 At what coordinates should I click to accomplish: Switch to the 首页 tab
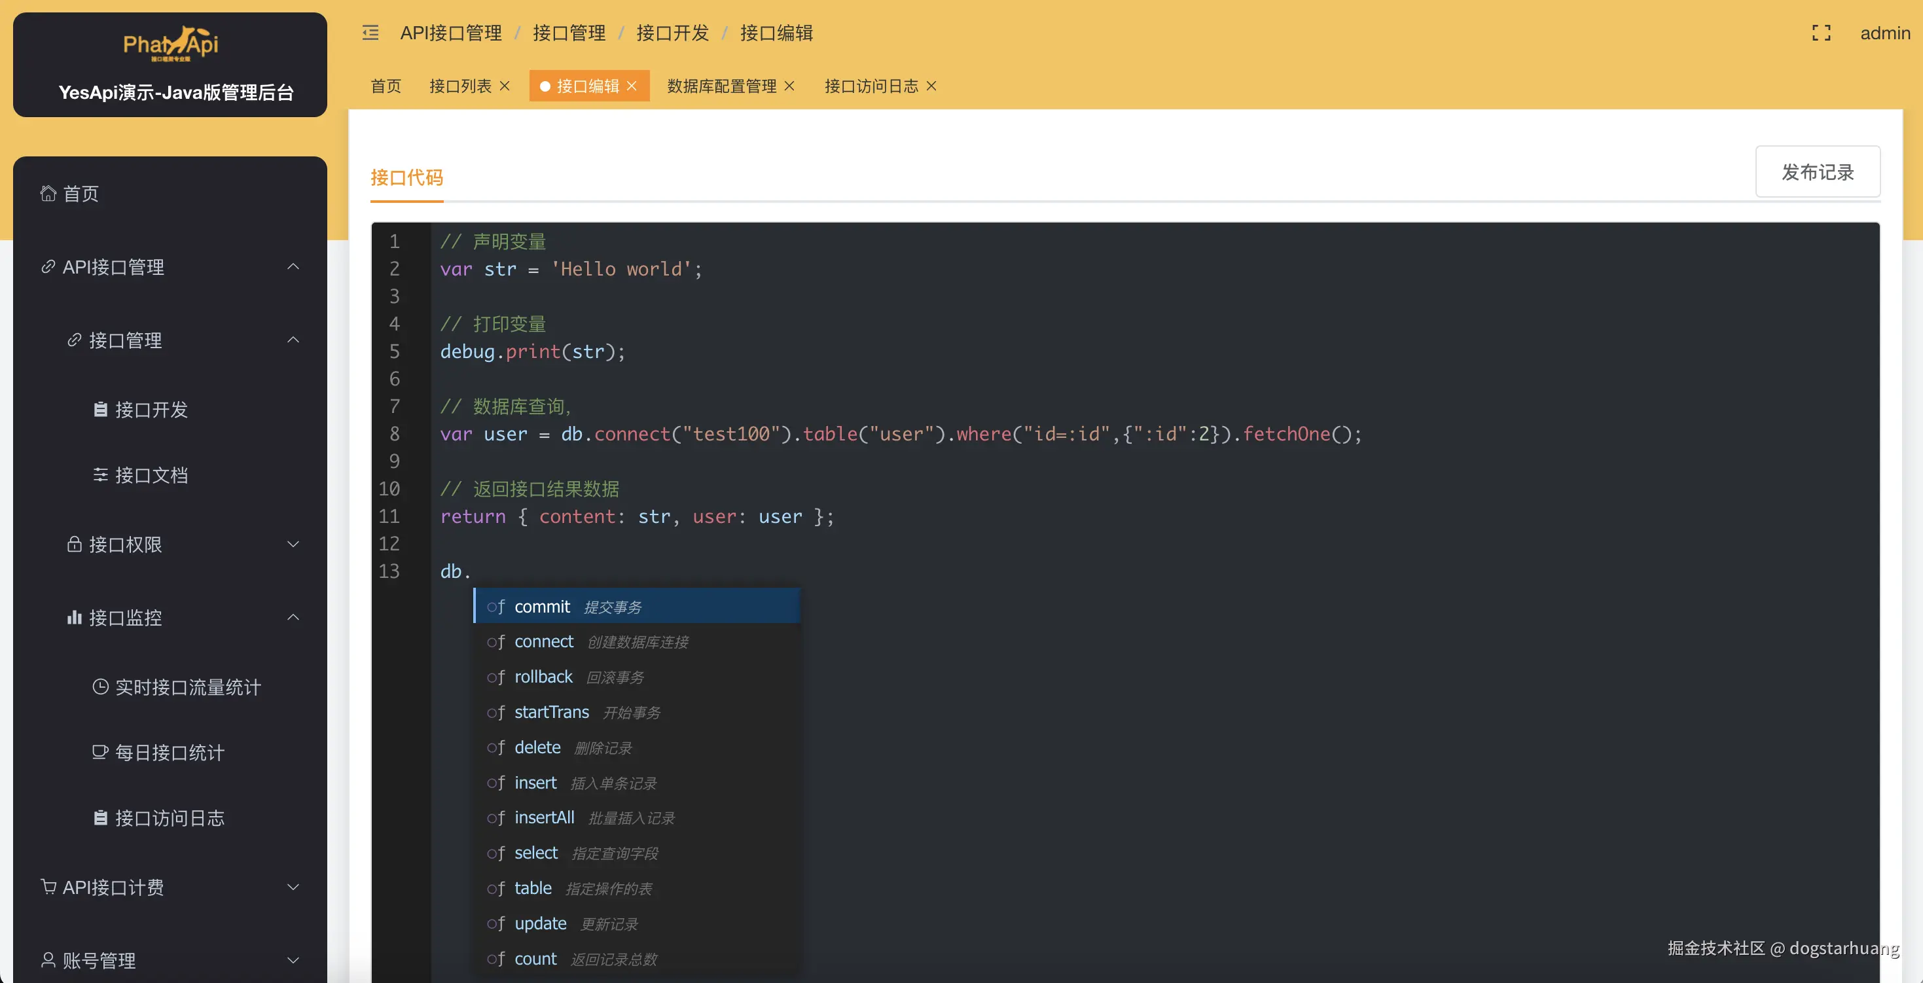click(386, 86)
